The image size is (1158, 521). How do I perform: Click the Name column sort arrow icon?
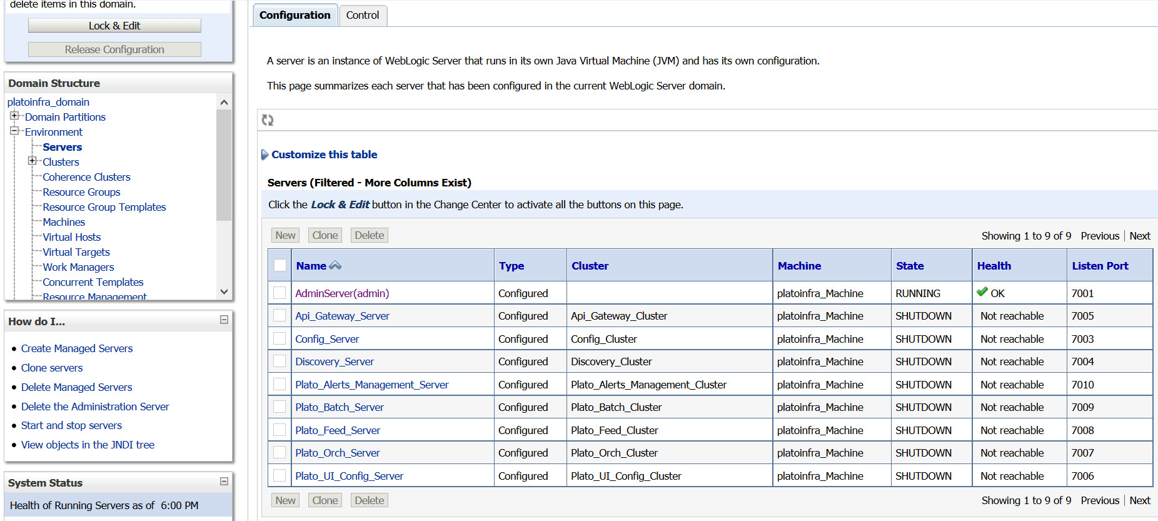tap(335, 266)
